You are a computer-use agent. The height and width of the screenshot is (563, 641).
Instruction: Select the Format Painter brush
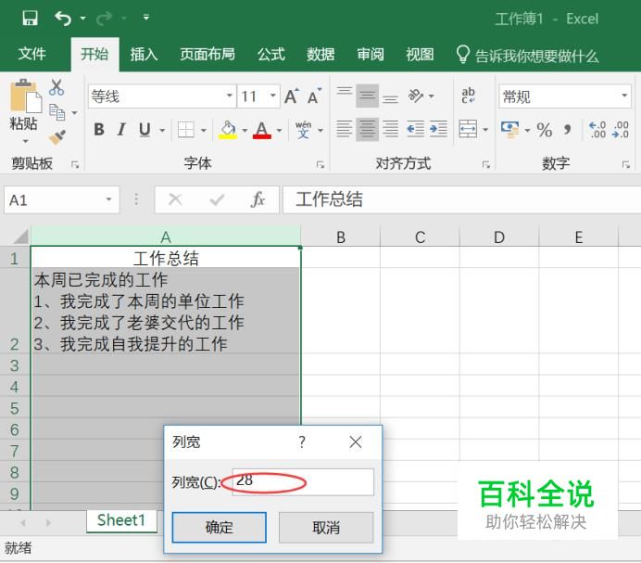pos(57,137)
